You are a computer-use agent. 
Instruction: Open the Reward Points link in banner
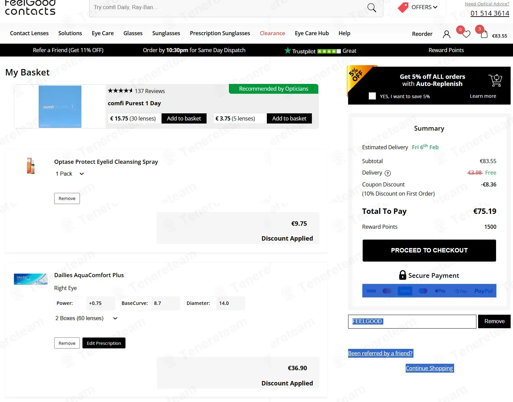tap(446, 50)
